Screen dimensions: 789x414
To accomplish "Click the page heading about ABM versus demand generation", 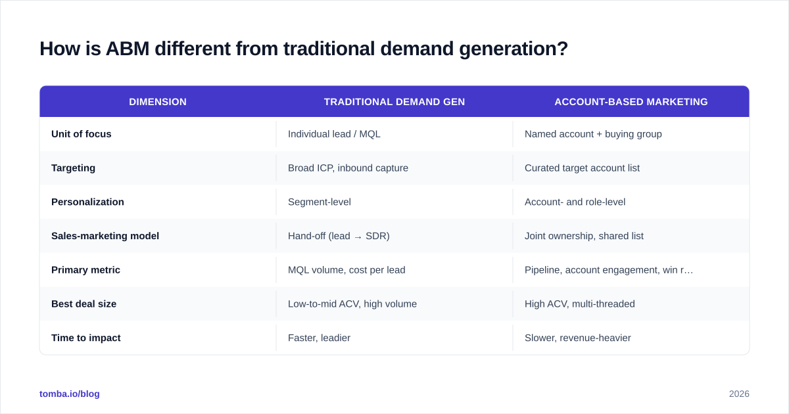I will tap(304, 49).
